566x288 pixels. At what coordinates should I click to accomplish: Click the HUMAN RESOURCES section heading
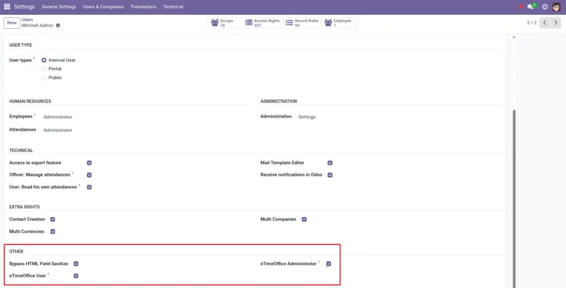30,101
